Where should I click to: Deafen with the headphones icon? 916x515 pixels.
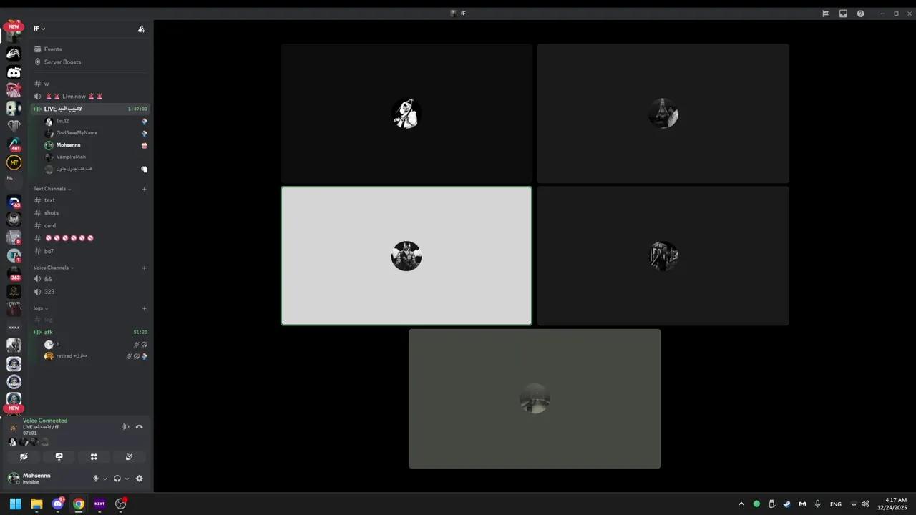click(x=117, y=479)
